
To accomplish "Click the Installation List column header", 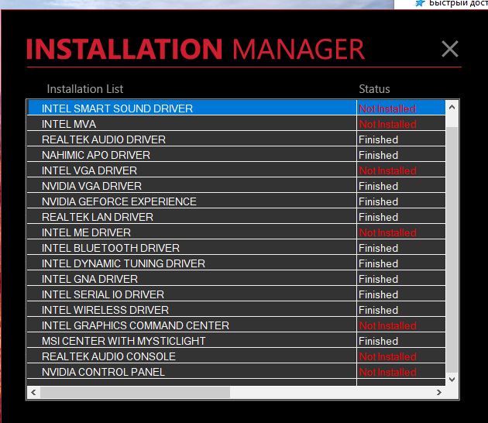I will pos(84,89).
